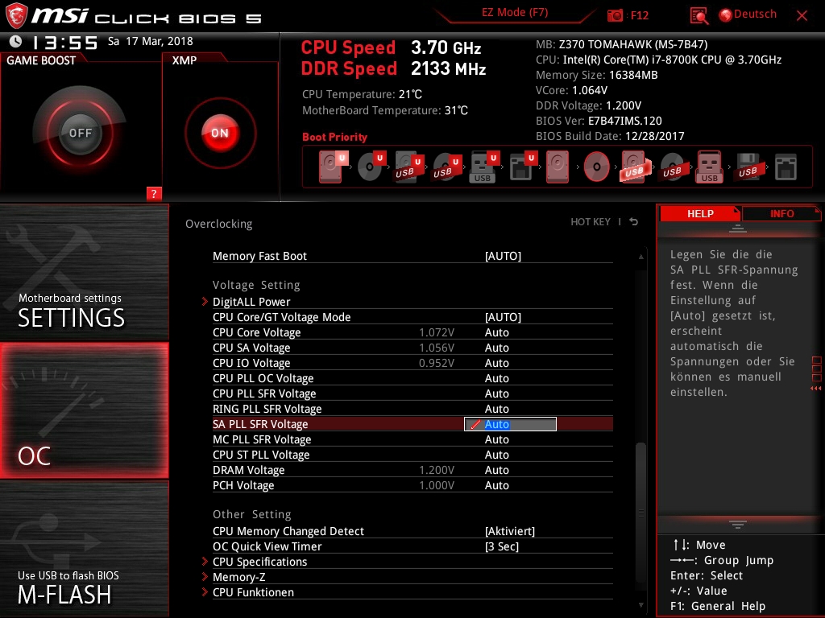
Task: Toggle the XMP ON button
Action: pyautogui.click(x=220, y=133)
